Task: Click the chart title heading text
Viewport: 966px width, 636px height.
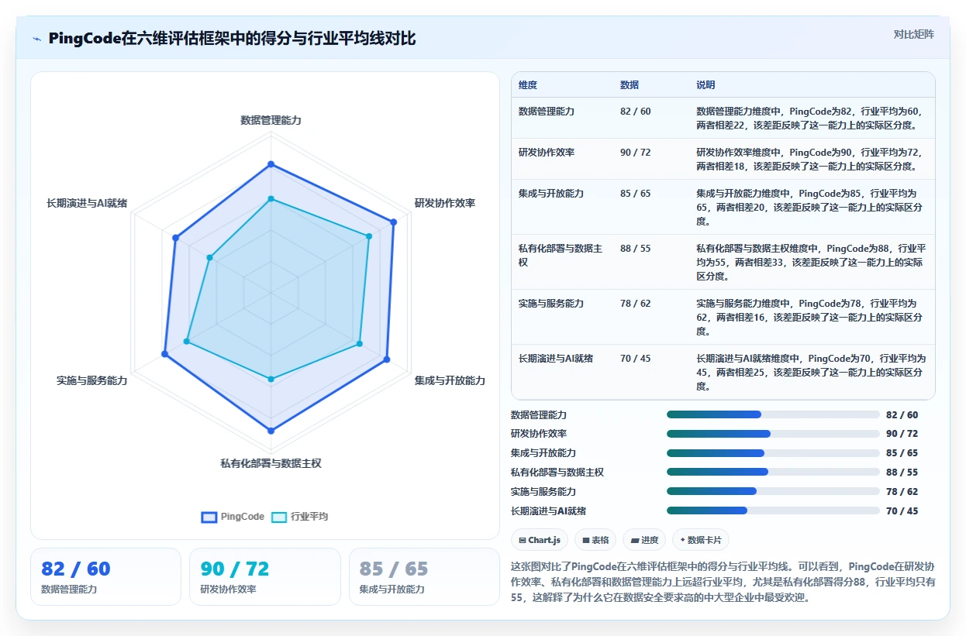Action: point(232,38)
